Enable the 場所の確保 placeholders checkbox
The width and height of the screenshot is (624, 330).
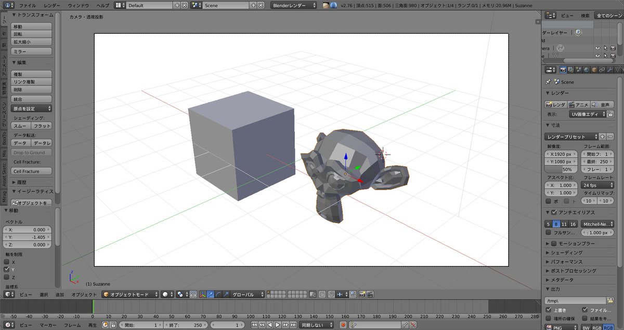click(548, 318)
